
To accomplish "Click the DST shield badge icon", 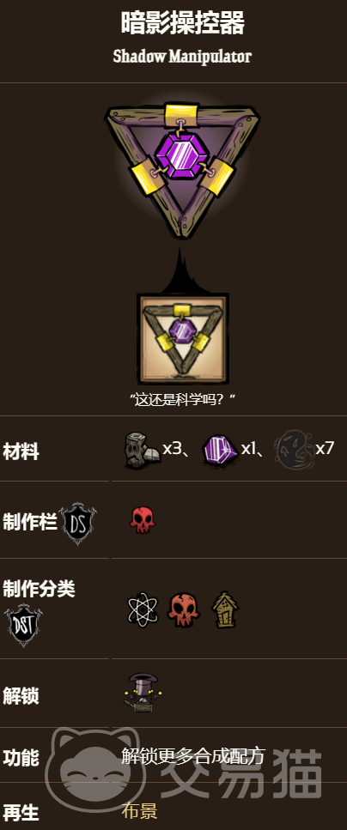I will click(x=23, y=627).
